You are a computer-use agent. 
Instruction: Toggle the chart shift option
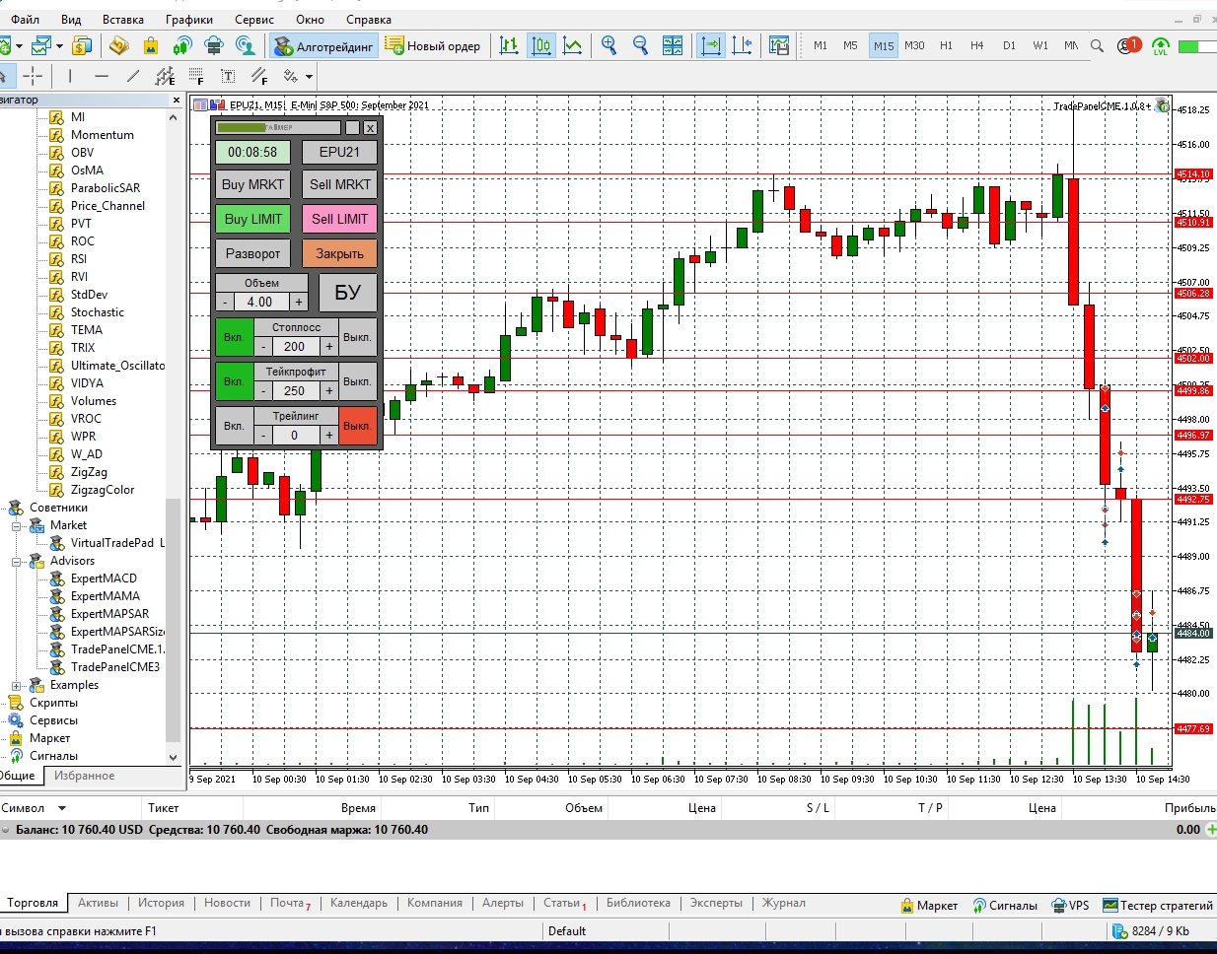point(743,45)
